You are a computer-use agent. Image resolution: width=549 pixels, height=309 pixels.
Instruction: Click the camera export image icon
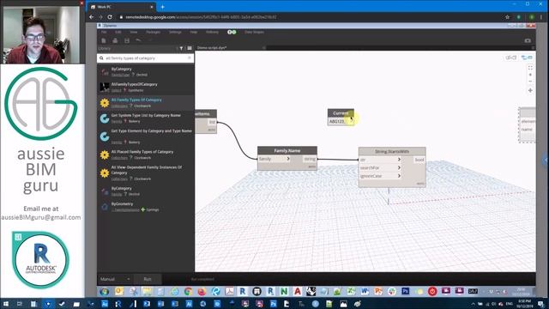click(528, 40)
